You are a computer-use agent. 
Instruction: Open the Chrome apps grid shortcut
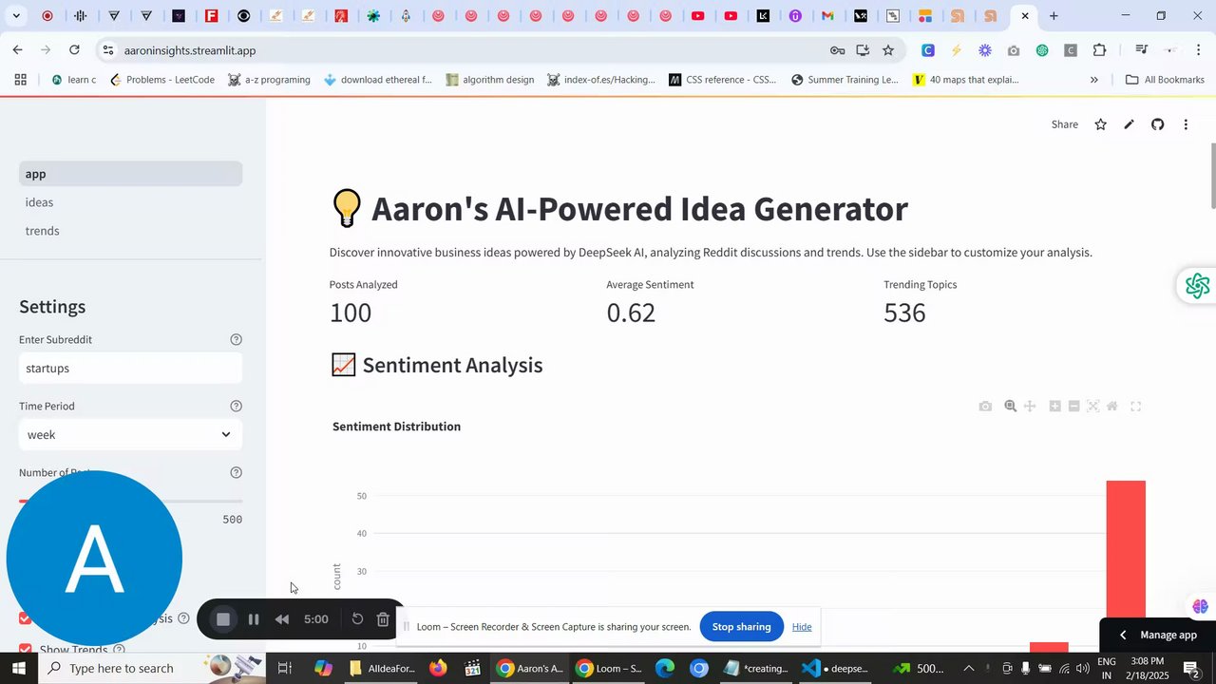click(20, 80)
